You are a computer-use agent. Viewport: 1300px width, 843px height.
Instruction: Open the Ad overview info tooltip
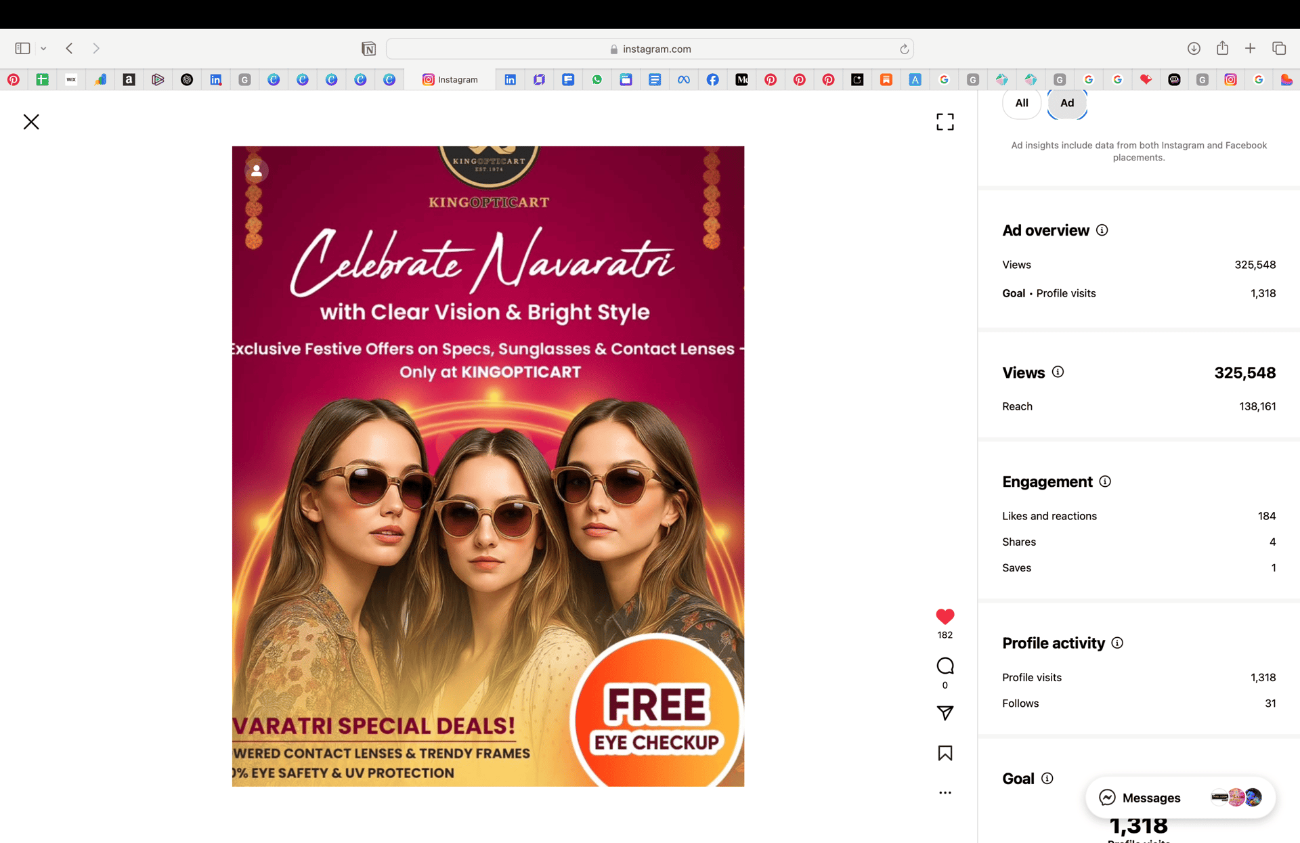pos(1102,230)
